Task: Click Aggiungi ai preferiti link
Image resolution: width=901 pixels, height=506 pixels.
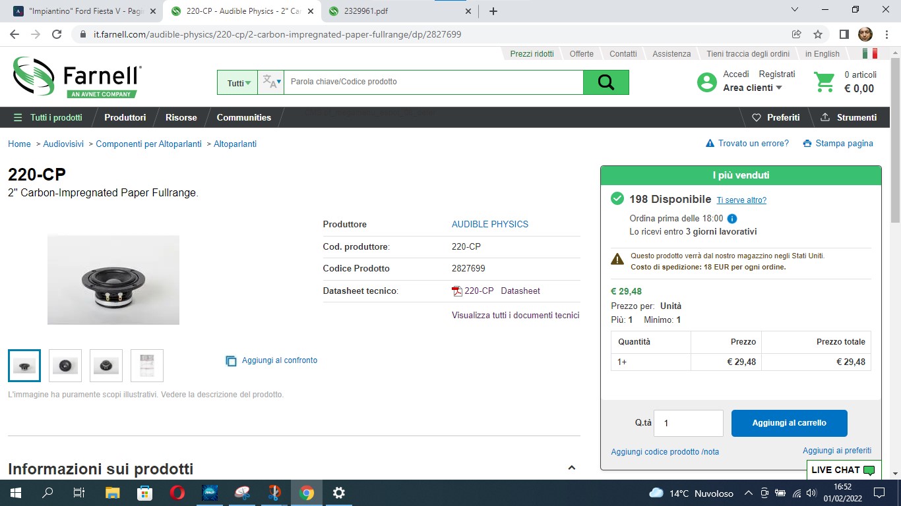Action: click(837, 451)
